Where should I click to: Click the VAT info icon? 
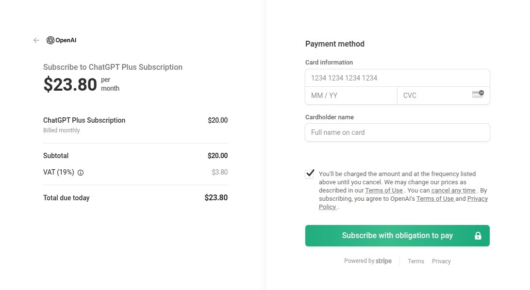pyautogui.click(x=80, y=173)
